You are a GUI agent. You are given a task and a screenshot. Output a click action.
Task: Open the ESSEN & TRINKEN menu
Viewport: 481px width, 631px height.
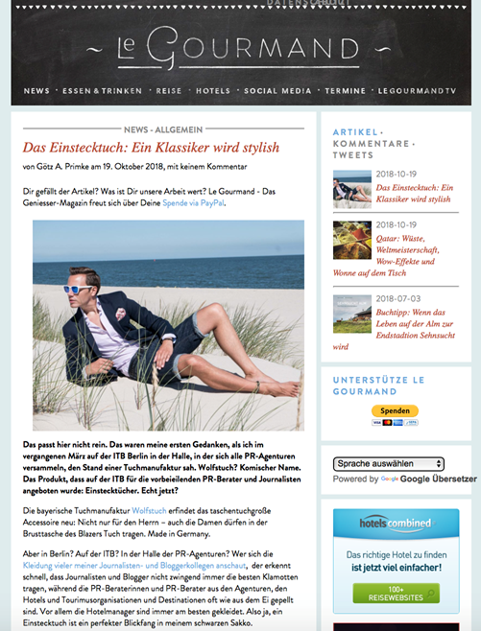coord(103,91)
